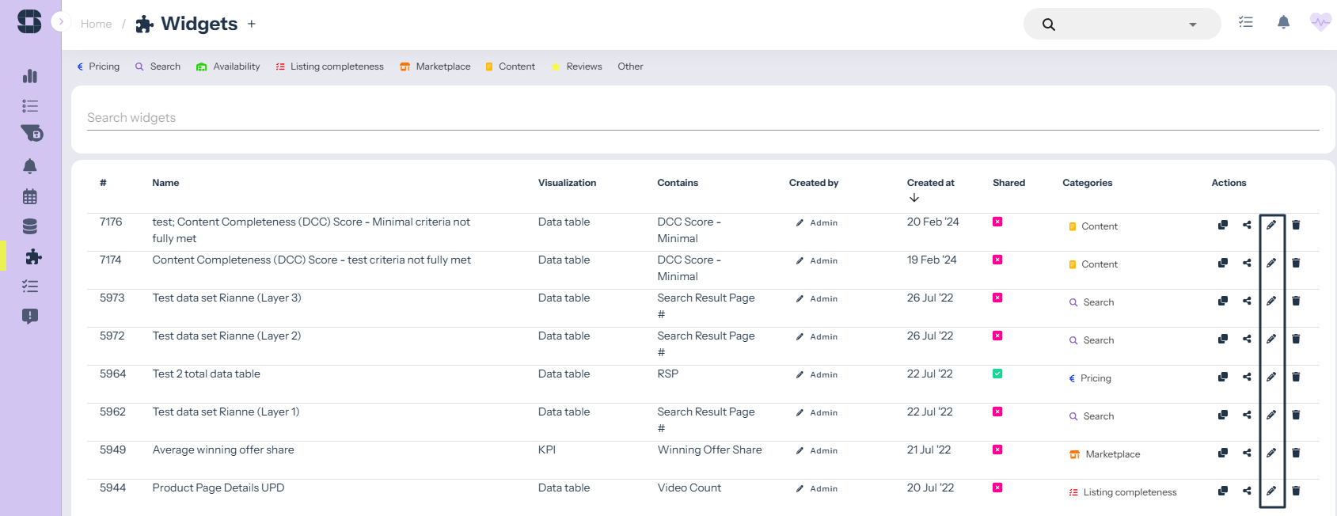Toggle the Shared status for widget 7176
Screen dimensions: 1337x516
tap(997, 222)
